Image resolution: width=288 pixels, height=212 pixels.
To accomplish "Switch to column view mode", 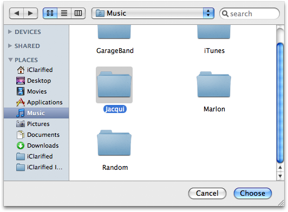I will [78, 13].
